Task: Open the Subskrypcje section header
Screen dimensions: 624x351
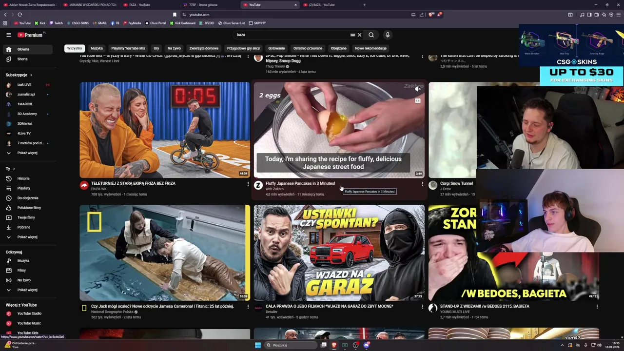Action: [19, 75]
